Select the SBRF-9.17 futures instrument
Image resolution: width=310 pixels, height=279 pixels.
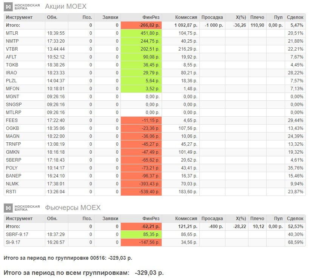point(17,234)
